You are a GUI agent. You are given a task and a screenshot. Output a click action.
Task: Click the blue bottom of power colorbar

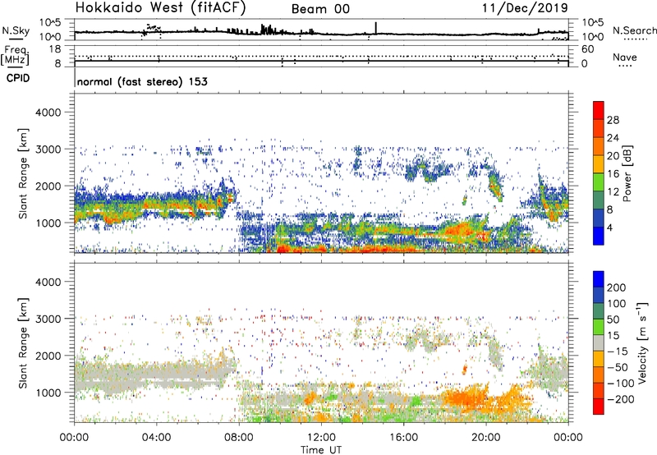pos(599,236)
